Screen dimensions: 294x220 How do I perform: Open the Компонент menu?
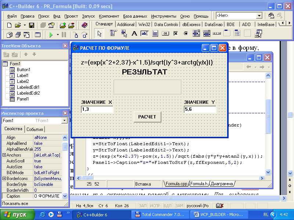coord(109,16)
